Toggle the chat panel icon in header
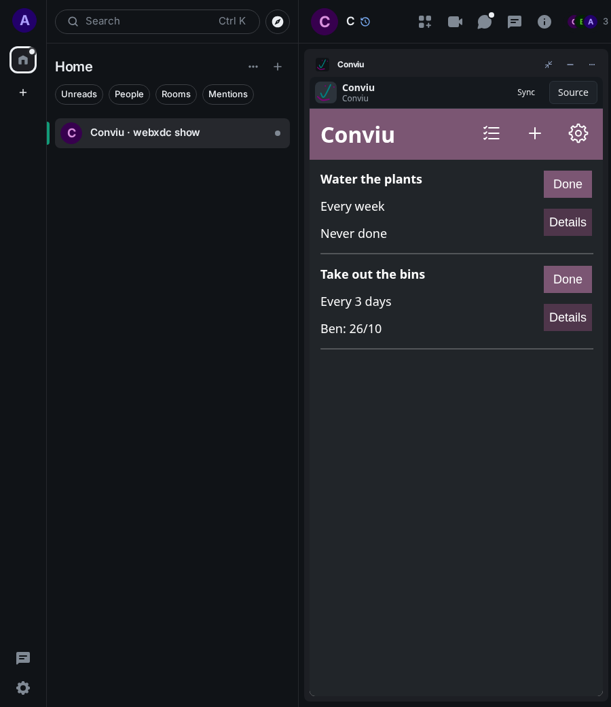 tap(514, 22)
